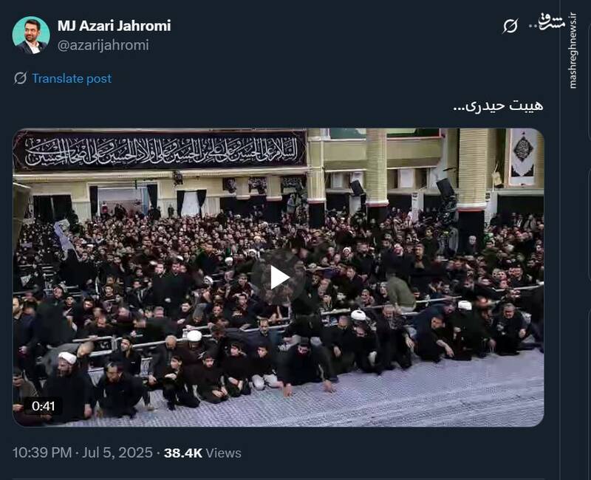Open the Grok icon beside the post header
This screenshot has width=591, height=480.
[510, 26]
